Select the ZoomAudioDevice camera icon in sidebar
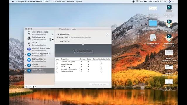 [29, 60]
